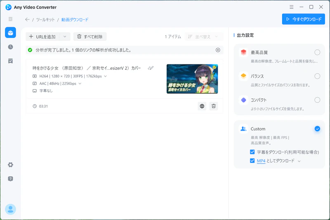Expand the URLを追加 dropdown arrow

(x=65, y=37)
